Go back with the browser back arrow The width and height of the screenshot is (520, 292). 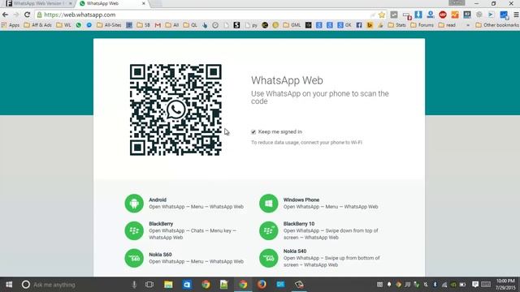[x=5, y=15]
